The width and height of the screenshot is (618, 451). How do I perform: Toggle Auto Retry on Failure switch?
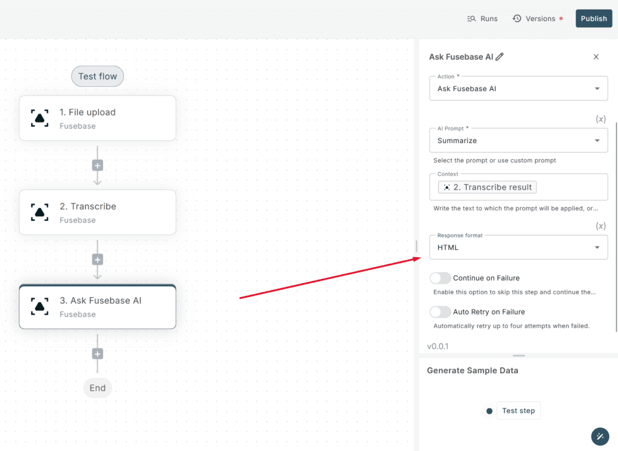440,312
